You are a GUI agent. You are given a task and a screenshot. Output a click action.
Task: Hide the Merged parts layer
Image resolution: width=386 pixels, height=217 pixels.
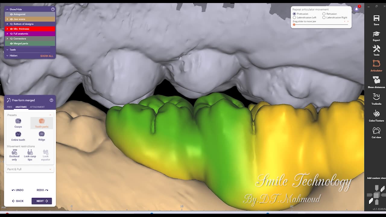[11, 43]
